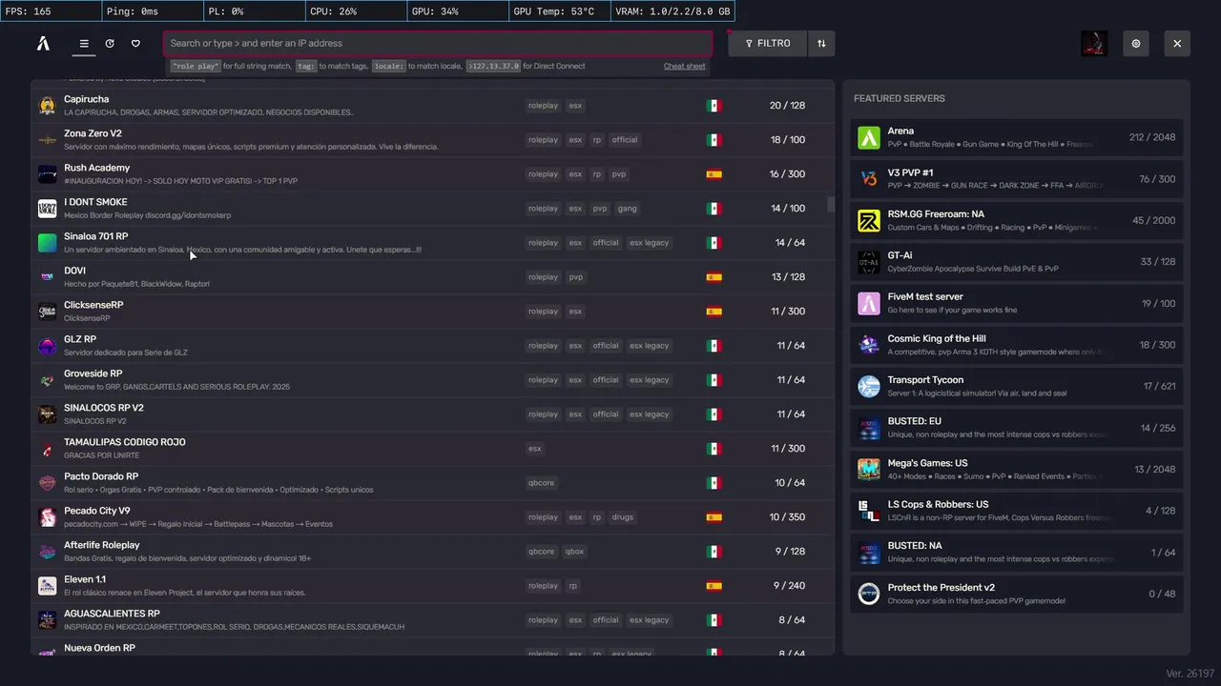The height and width of the screenshot is (686, 1221).
Task: Click the Zona Zero V2 server icon
Action: click(x=47, y=140)
